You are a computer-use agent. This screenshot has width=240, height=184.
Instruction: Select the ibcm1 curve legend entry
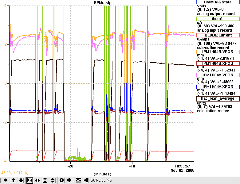[218, 19]
